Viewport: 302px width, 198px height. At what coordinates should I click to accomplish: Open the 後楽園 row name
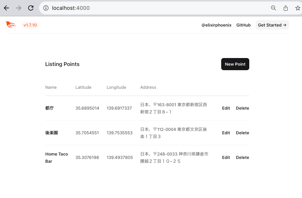(x=52, y=133)
